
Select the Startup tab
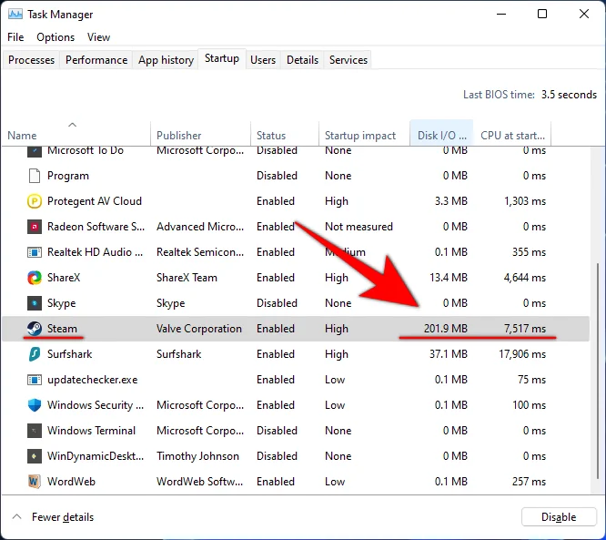click(222, 58)
